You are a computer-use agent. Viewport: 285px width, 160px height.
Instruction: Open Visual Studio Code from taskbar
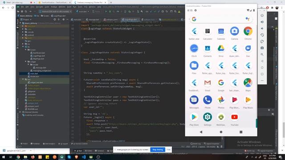coord(84,157)
